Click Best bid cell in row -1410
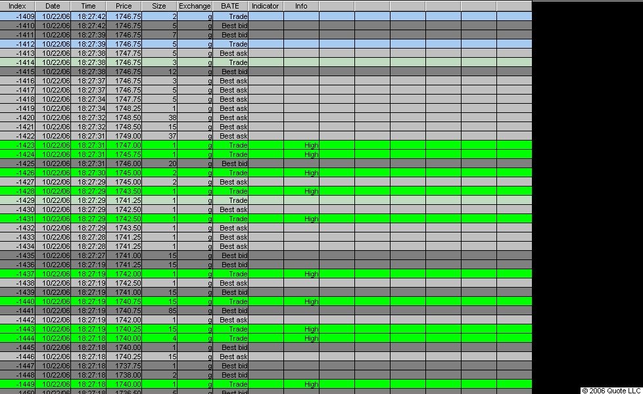This screenshot has width=643, height=394. tap(230, 26)
